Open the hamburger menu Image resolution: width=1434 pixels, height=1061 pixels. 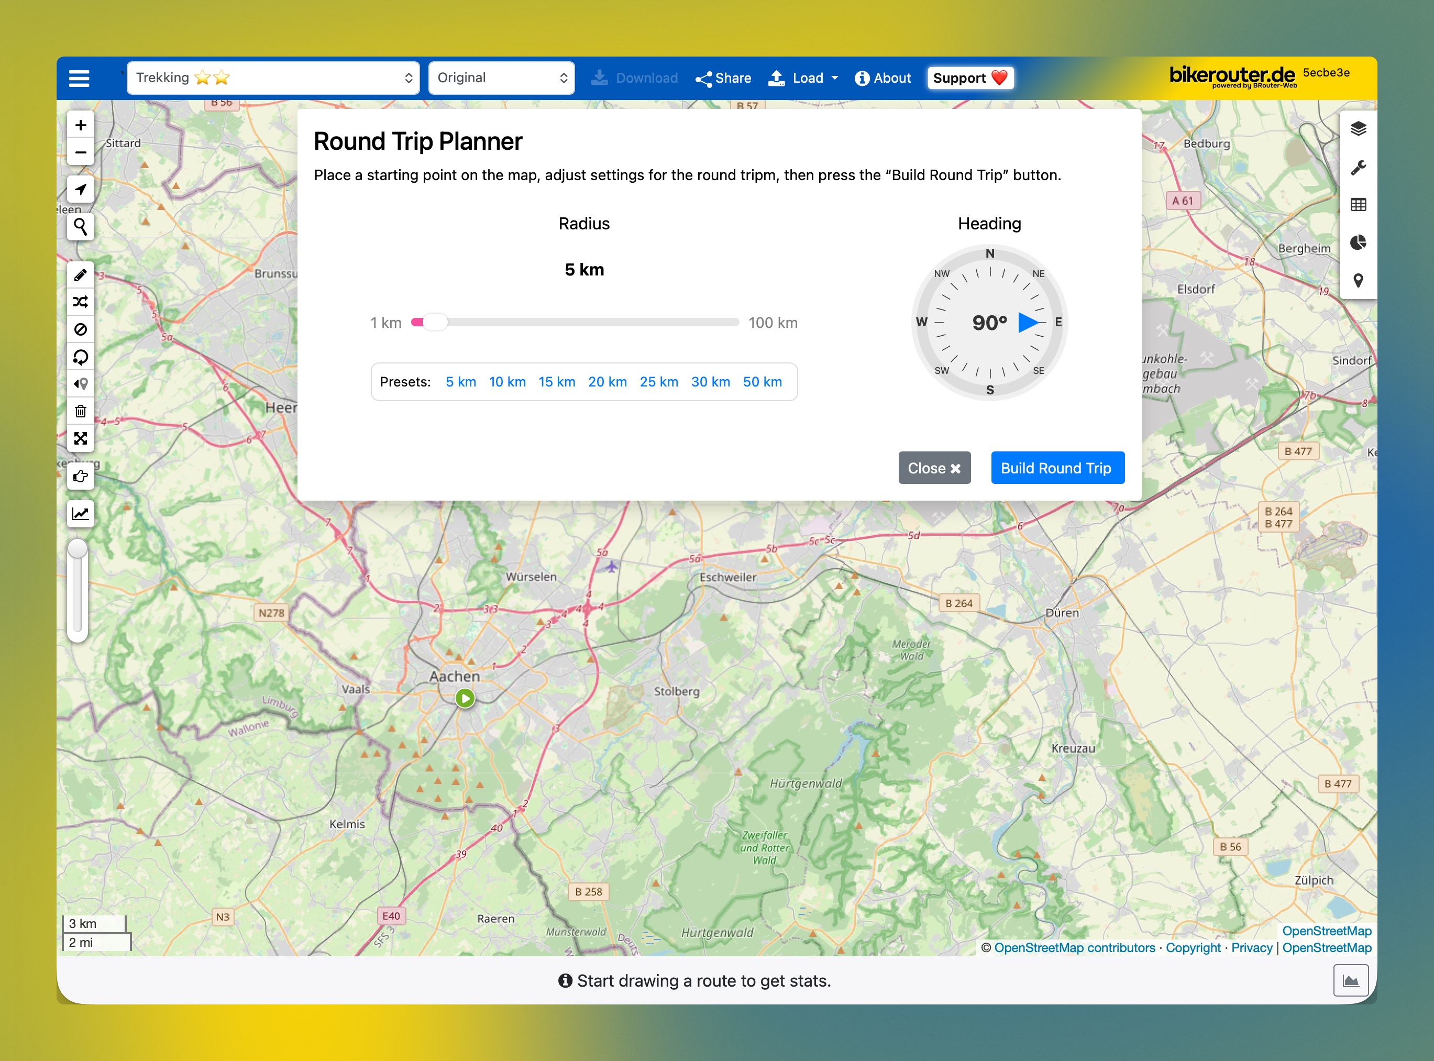[x=79, y=79]
